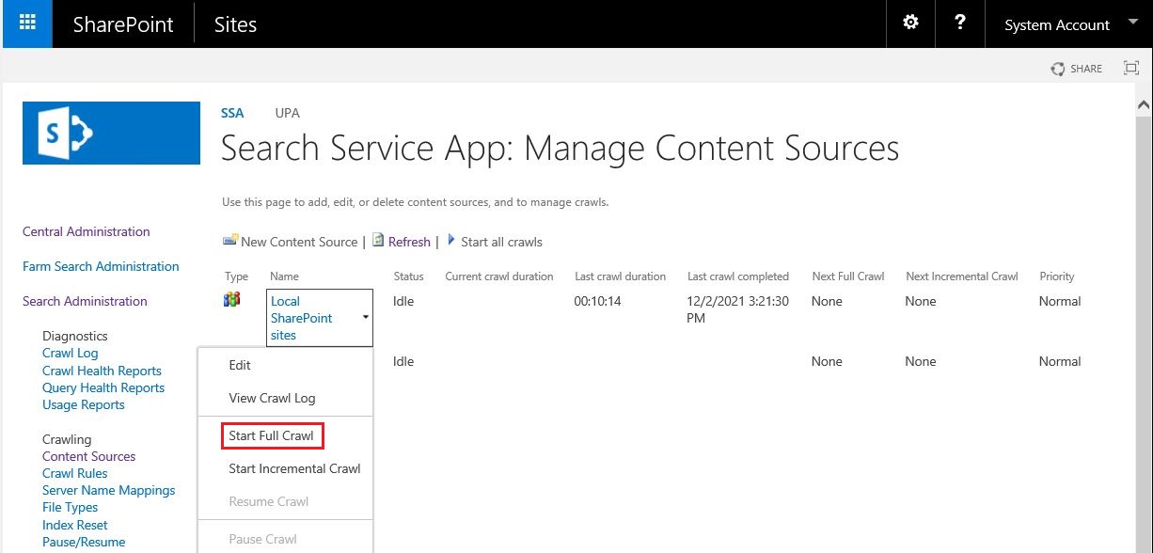Open Pause/Resume sidebar link
This screenshot has height=553, width=1153.
84,542
